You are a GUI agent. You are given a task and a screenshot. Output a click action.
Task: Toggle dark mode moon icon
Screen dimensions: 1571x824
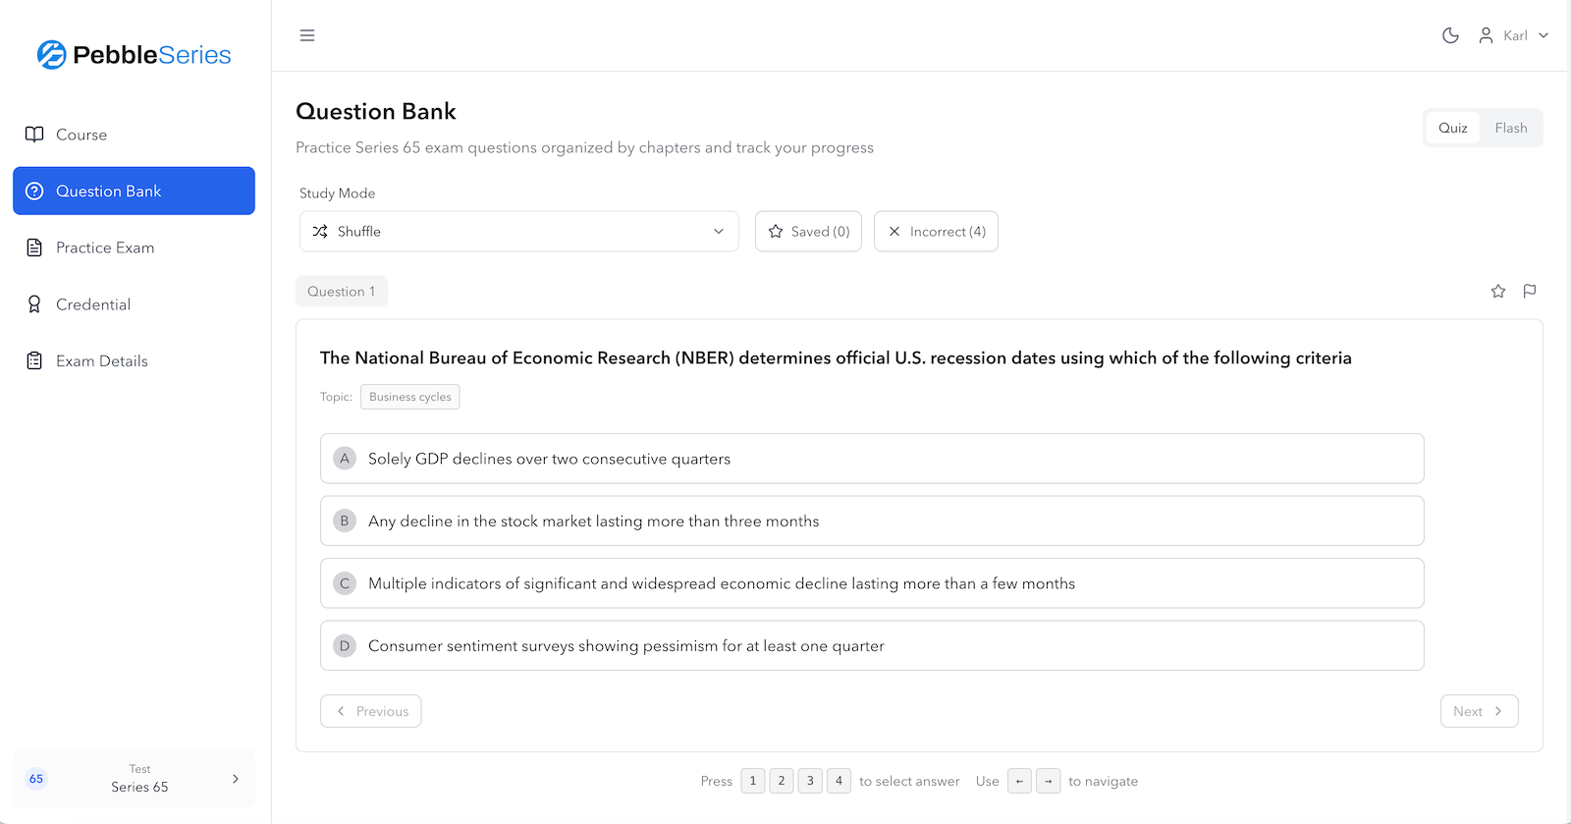[x=1450, y=35]
